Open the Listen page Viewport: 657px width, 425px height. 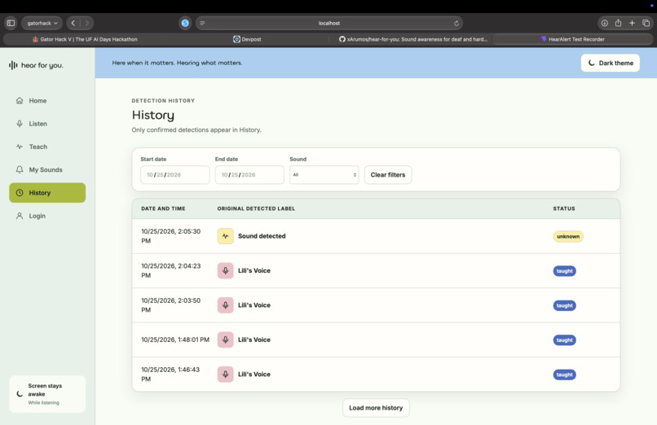[47, 124]
